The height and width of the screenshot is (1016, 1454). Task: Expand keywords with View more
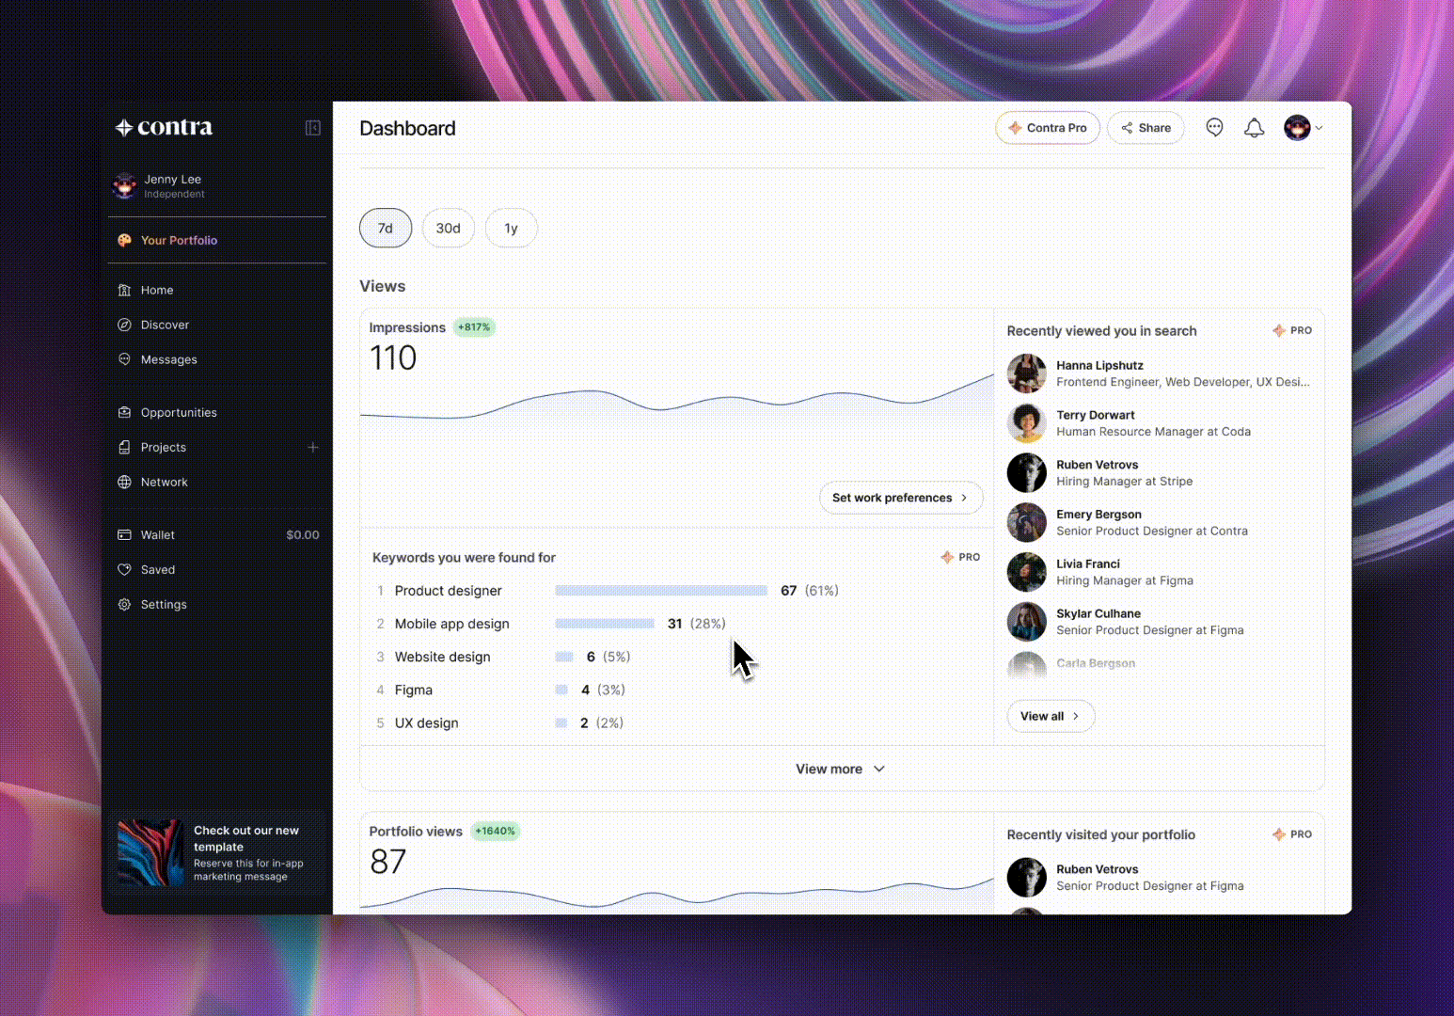pos(841,770)
